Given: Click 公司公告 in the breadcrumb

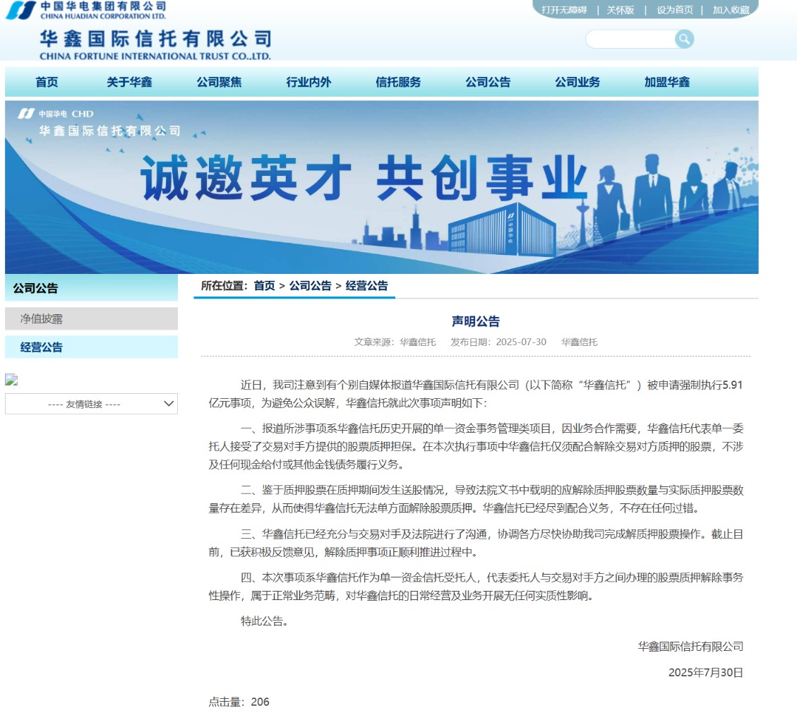Looking at the screenshot, I should (310, 286).
